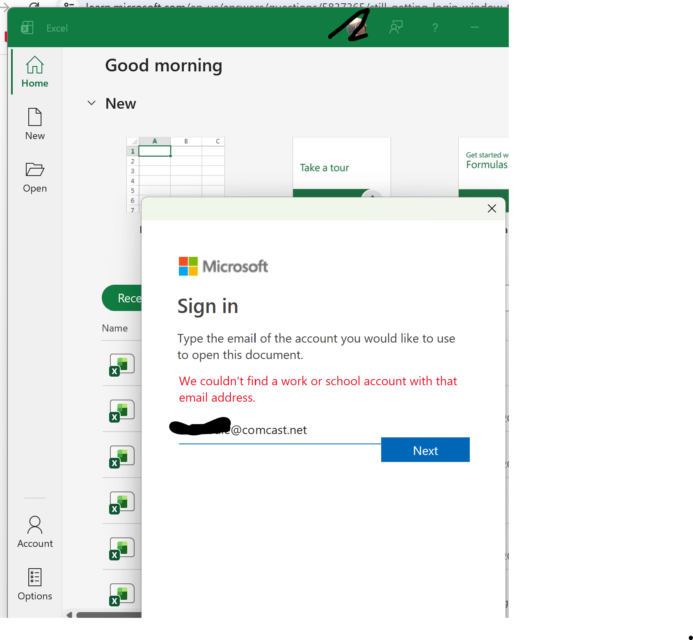Click the red error message text

click(318, 389)
